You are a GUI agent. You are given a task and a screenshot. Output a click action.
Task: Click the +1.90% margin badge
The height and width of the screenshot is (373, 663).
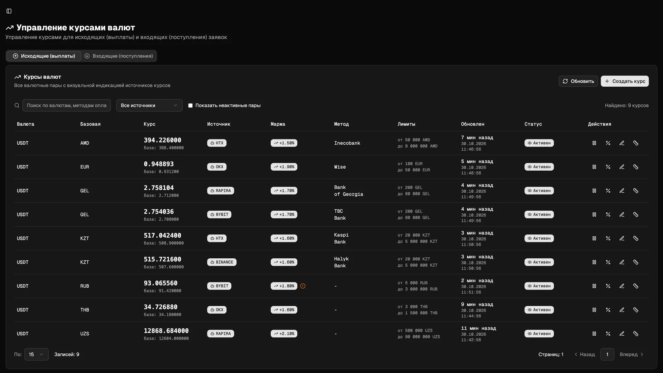coord(284,167)
